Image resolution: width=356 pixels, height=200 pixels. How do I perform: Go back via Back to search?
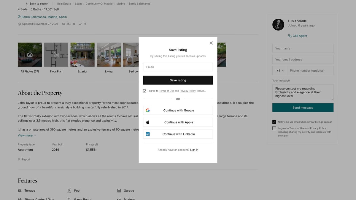[37, 4]
